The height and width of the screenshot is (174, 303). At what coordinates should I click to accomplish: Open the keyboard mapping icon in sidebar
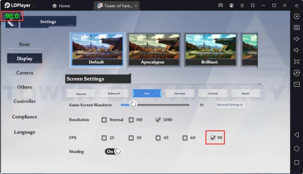click(x=297, y=27)
